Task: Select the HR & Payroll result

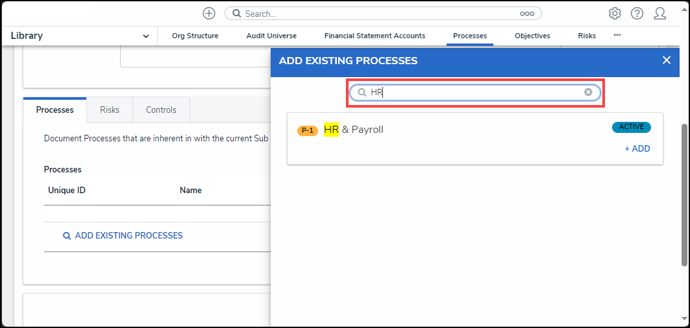Action: point(354,130)
